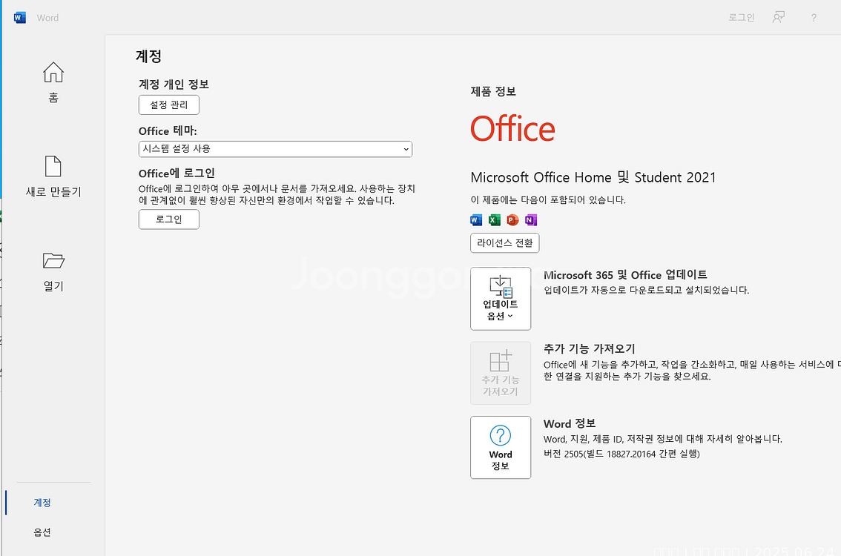Click the feedback smiley icon top right
The height and width of the screenshot is (556, 841).
pos(778,17)
